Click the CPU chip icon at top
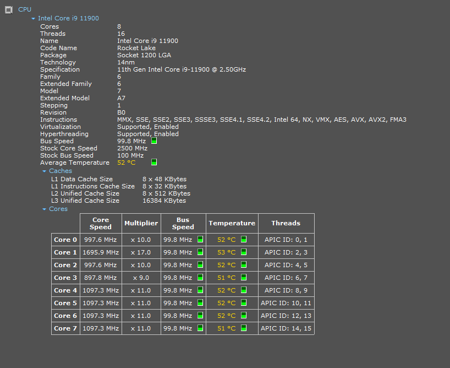The height and width of the screenshot is (368, 450). pyautogui.click(x=9, y=10)
